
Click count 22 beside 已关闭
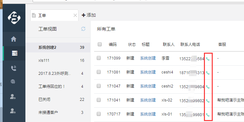click(x=82, y=100)
